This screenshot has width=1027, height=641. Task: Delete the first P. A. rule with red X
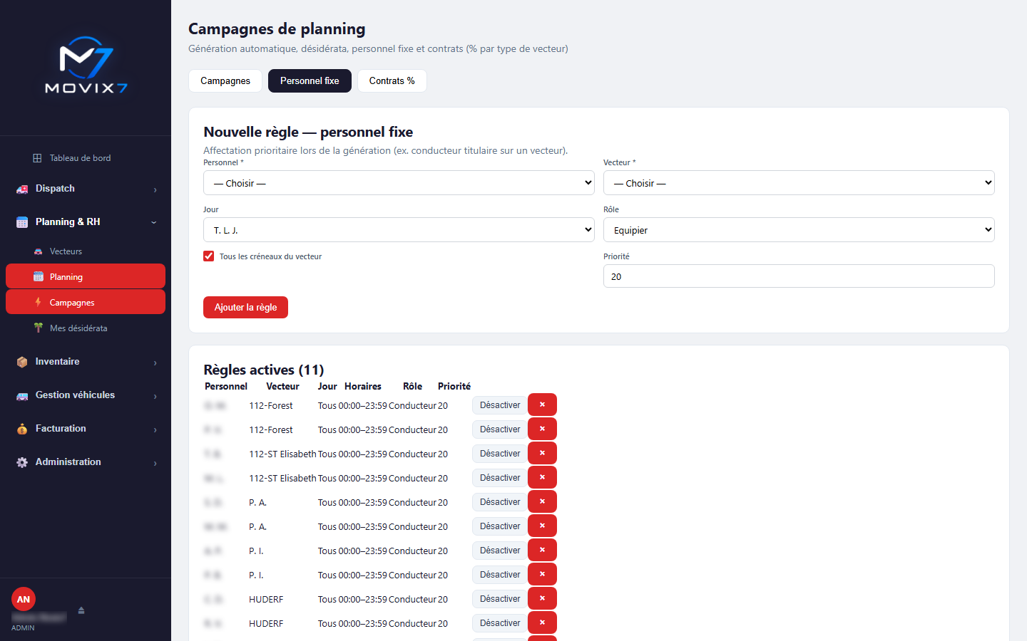point(542,501)
